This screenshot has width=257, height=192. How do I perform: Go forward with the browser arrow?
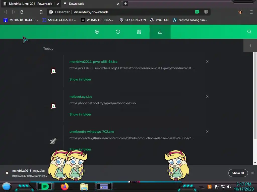point(14,12)
